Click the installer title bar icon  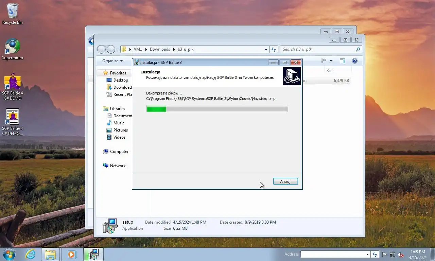(137, 63)
